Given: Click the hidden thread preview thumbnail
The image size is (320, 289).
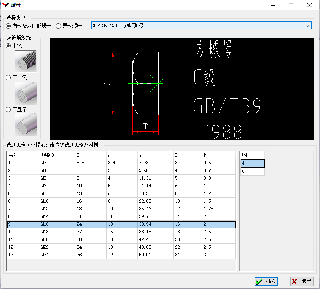Looking at the screenshot, I should [x=25, y=124].
